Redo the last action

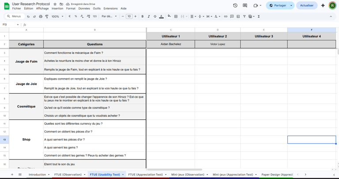click(x=34, y=16)
